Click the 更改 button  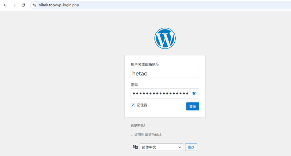(191, 147)
